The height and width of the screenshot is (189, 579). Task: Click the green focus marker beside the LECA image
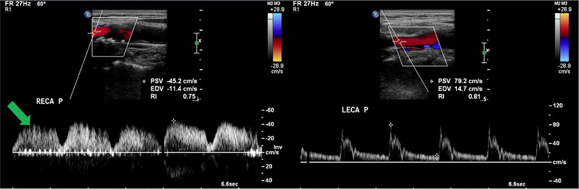pyautogui.click(x=484, y=52)
